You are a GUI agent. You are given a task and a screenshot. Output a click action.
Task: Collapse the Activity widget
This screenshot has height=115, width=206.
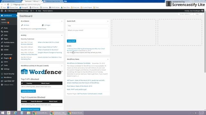62,35
